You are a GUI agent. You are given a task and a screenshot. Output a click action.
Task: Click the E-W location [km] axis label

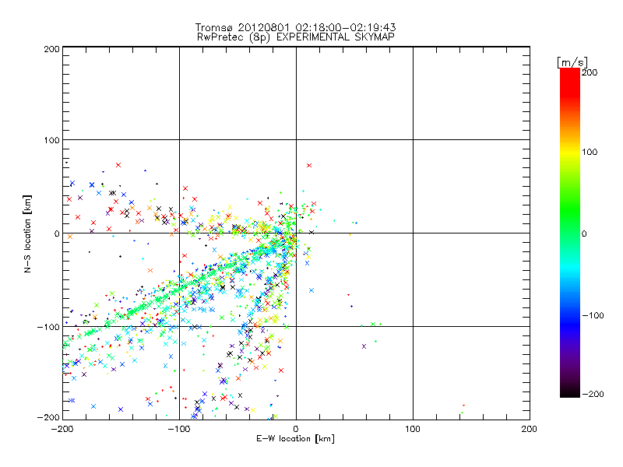point(296,438)
